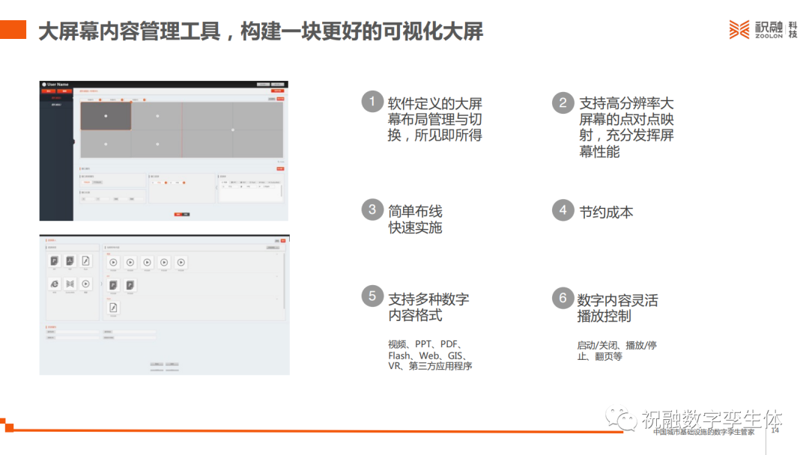809x455 pixels.
Task: Click the orange button at the bottom of layout editor
Action: 178,214
